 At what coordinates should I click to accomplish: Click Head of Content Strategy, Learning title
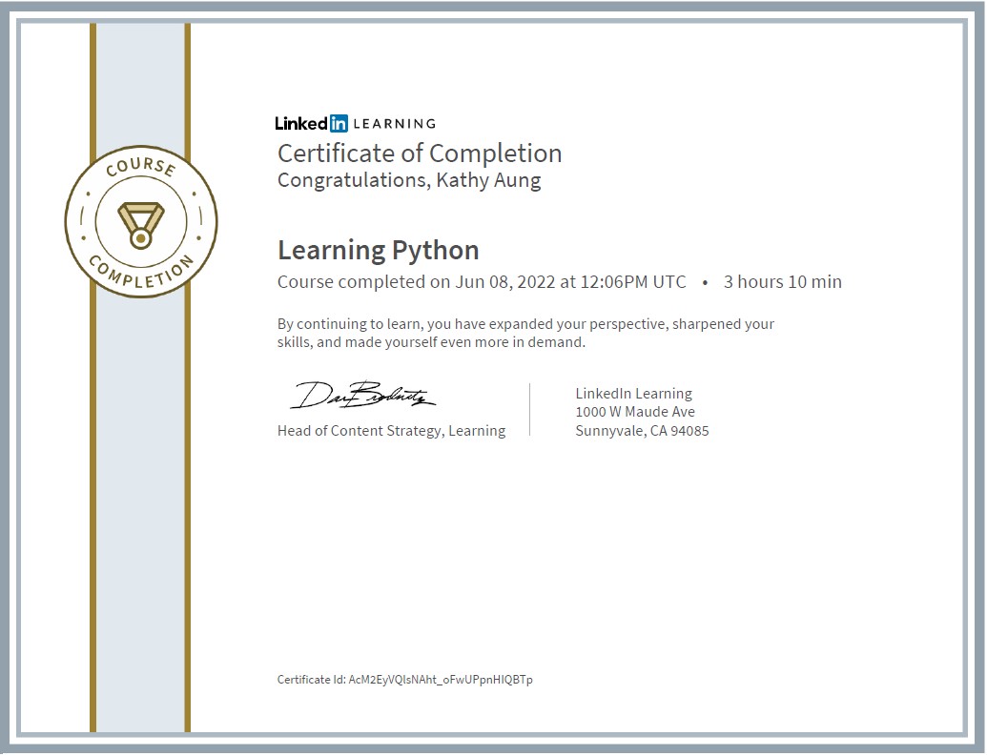(x=392, y=431)
